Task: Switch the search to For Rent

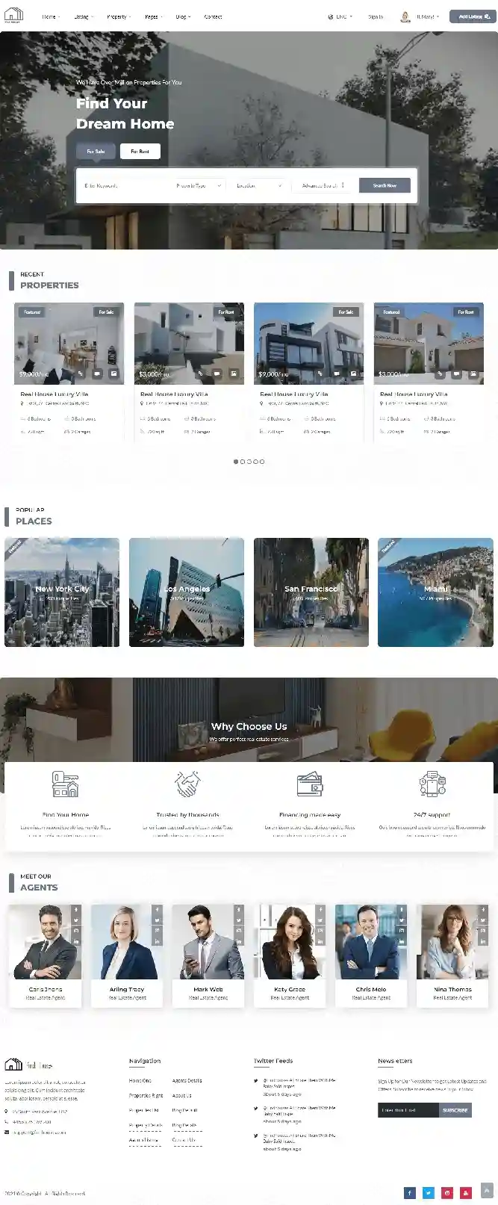Action: 140,152
